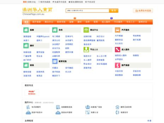The width and height of the screenshot is (164, 123).
Task: Click the person icon for 专业人士
Action: coord(86,49)
